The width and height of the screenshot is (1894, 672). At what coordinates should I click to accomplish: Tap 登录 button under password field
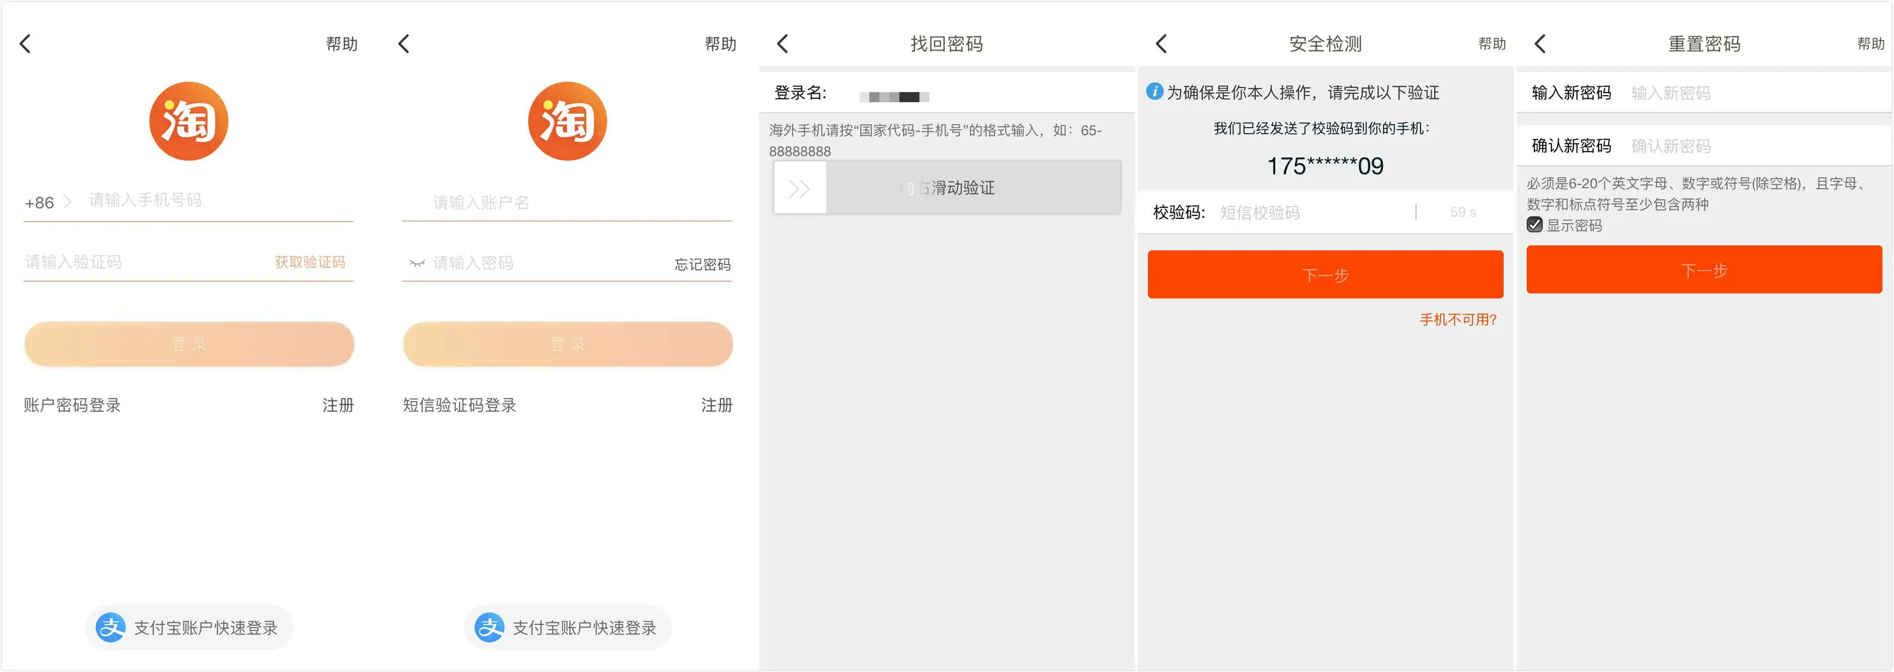tap(567, 344)
